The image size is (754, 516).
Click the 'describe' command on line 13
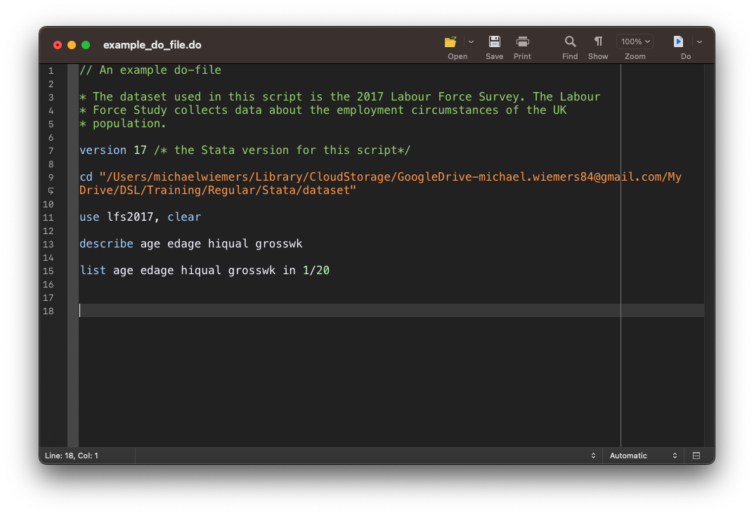click(106, 244)
